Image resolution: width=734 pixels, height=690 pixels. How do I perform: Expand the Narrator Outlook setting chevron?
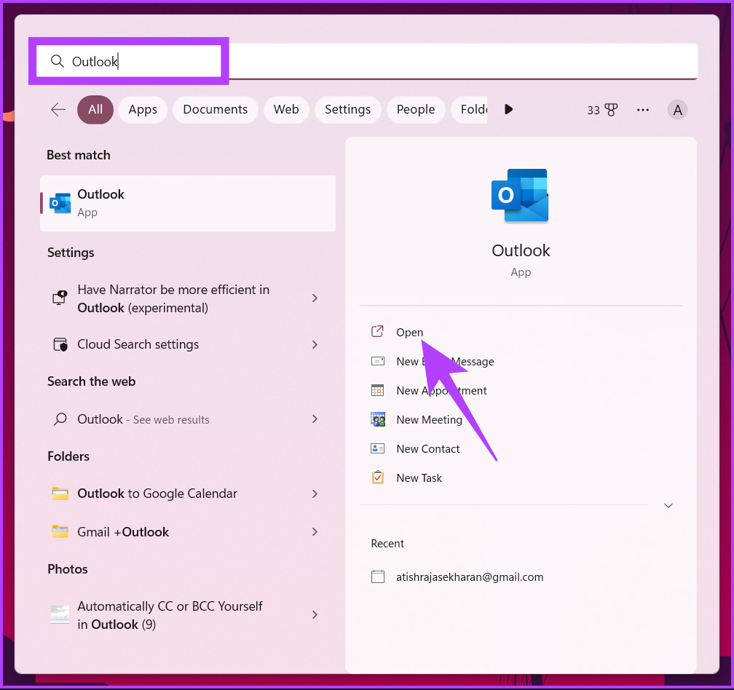click(x=315, y=298)
